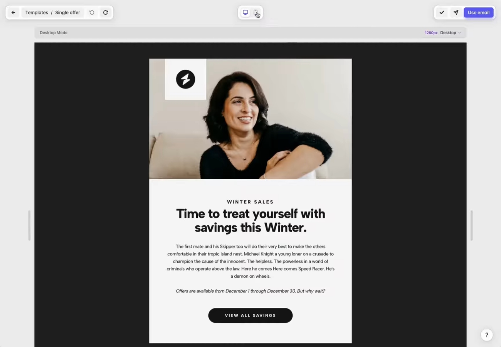Click the Desktop Mode label bar
This screenshot has height=347, width=501.
click(250, 33)
